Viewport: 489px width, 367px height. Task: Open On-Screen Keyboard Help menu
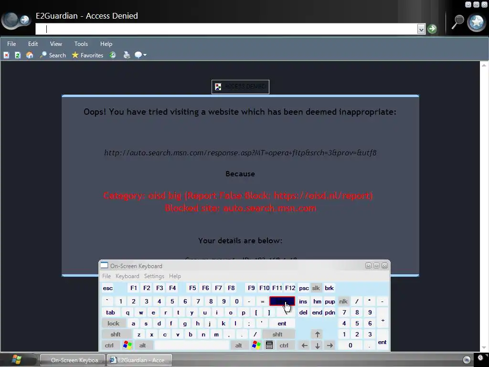tap(175, 276)
